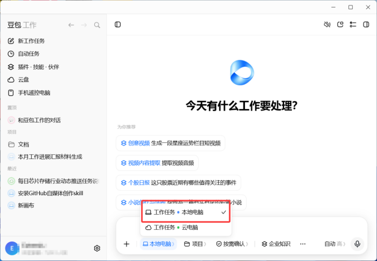Toggle the right side panel icon
The image size is (377, 261).
(366, 24)
